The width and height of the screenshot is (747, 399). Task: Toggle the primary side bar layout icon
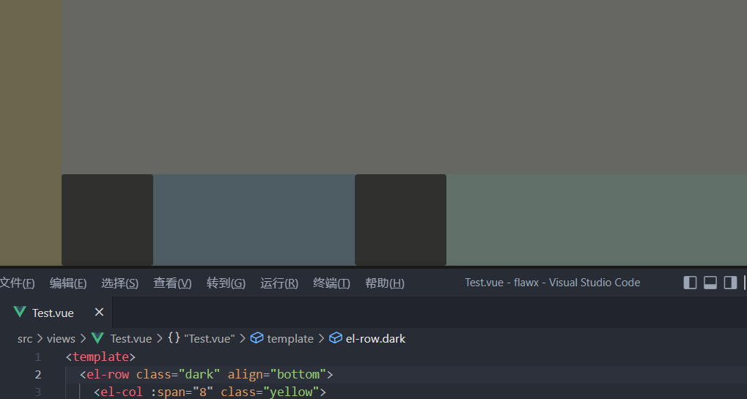(690, 283)
